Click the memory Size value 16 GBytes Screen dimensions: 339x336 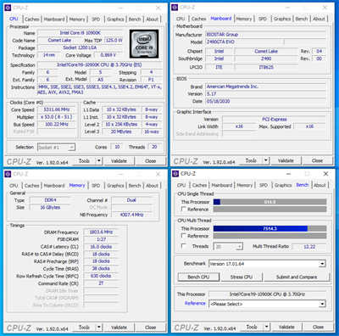50,207
